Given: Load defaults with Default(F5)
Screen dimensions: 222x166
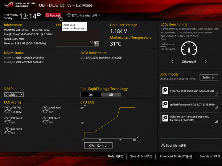Looking at the screenshot, I should pos(116,156).
